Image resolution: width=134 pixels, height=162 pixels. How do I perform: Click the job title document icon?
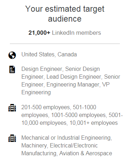tap(12, 69)
